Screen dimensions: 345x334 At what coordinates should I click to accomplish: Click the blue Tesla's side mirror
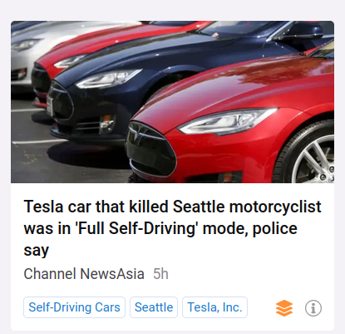tap(302, 31)
